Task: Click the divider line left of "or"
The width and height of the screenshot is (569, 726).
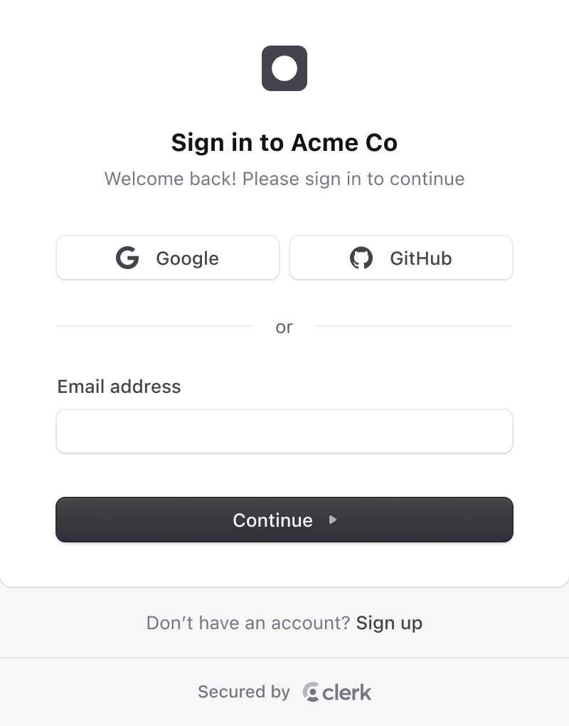Action: click(154, 326)
